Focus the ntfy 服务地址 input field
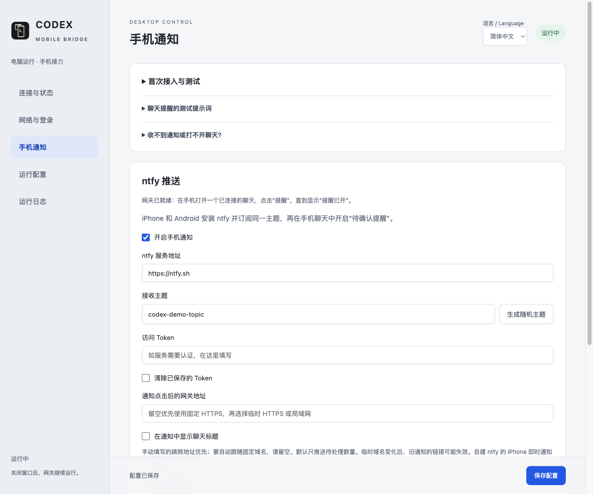 coord(347,273)
